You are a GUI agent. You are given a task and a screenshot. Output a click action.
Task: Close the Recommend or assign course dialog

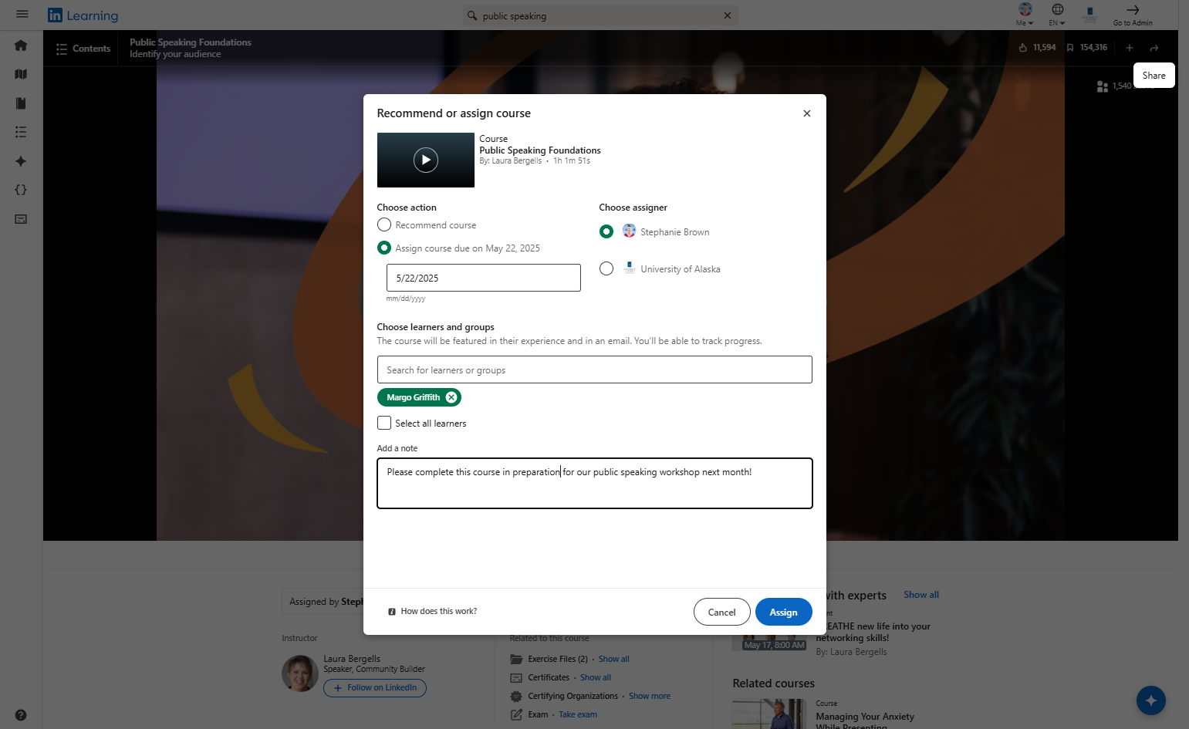(x=807, y=113)
